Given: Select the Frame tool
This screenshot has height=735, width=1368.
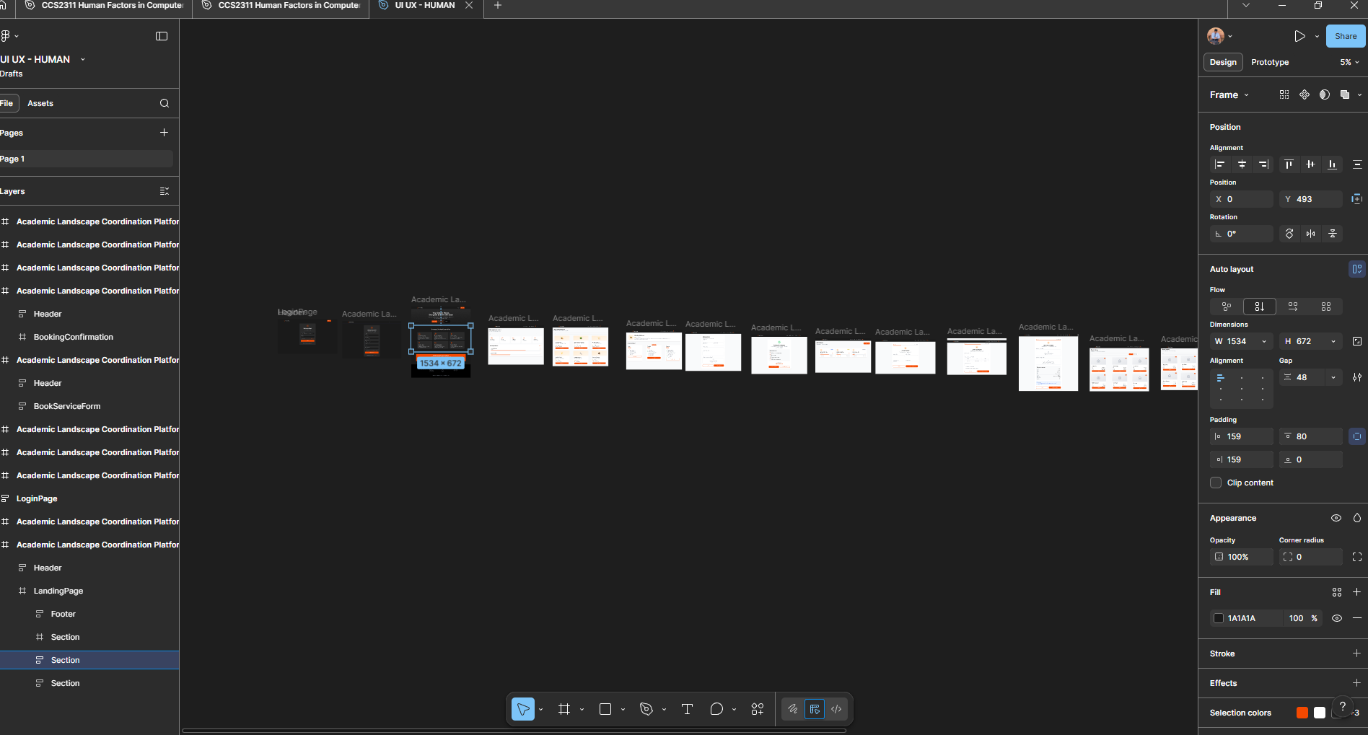Looking at the screenshot, I should coord(564,709).
